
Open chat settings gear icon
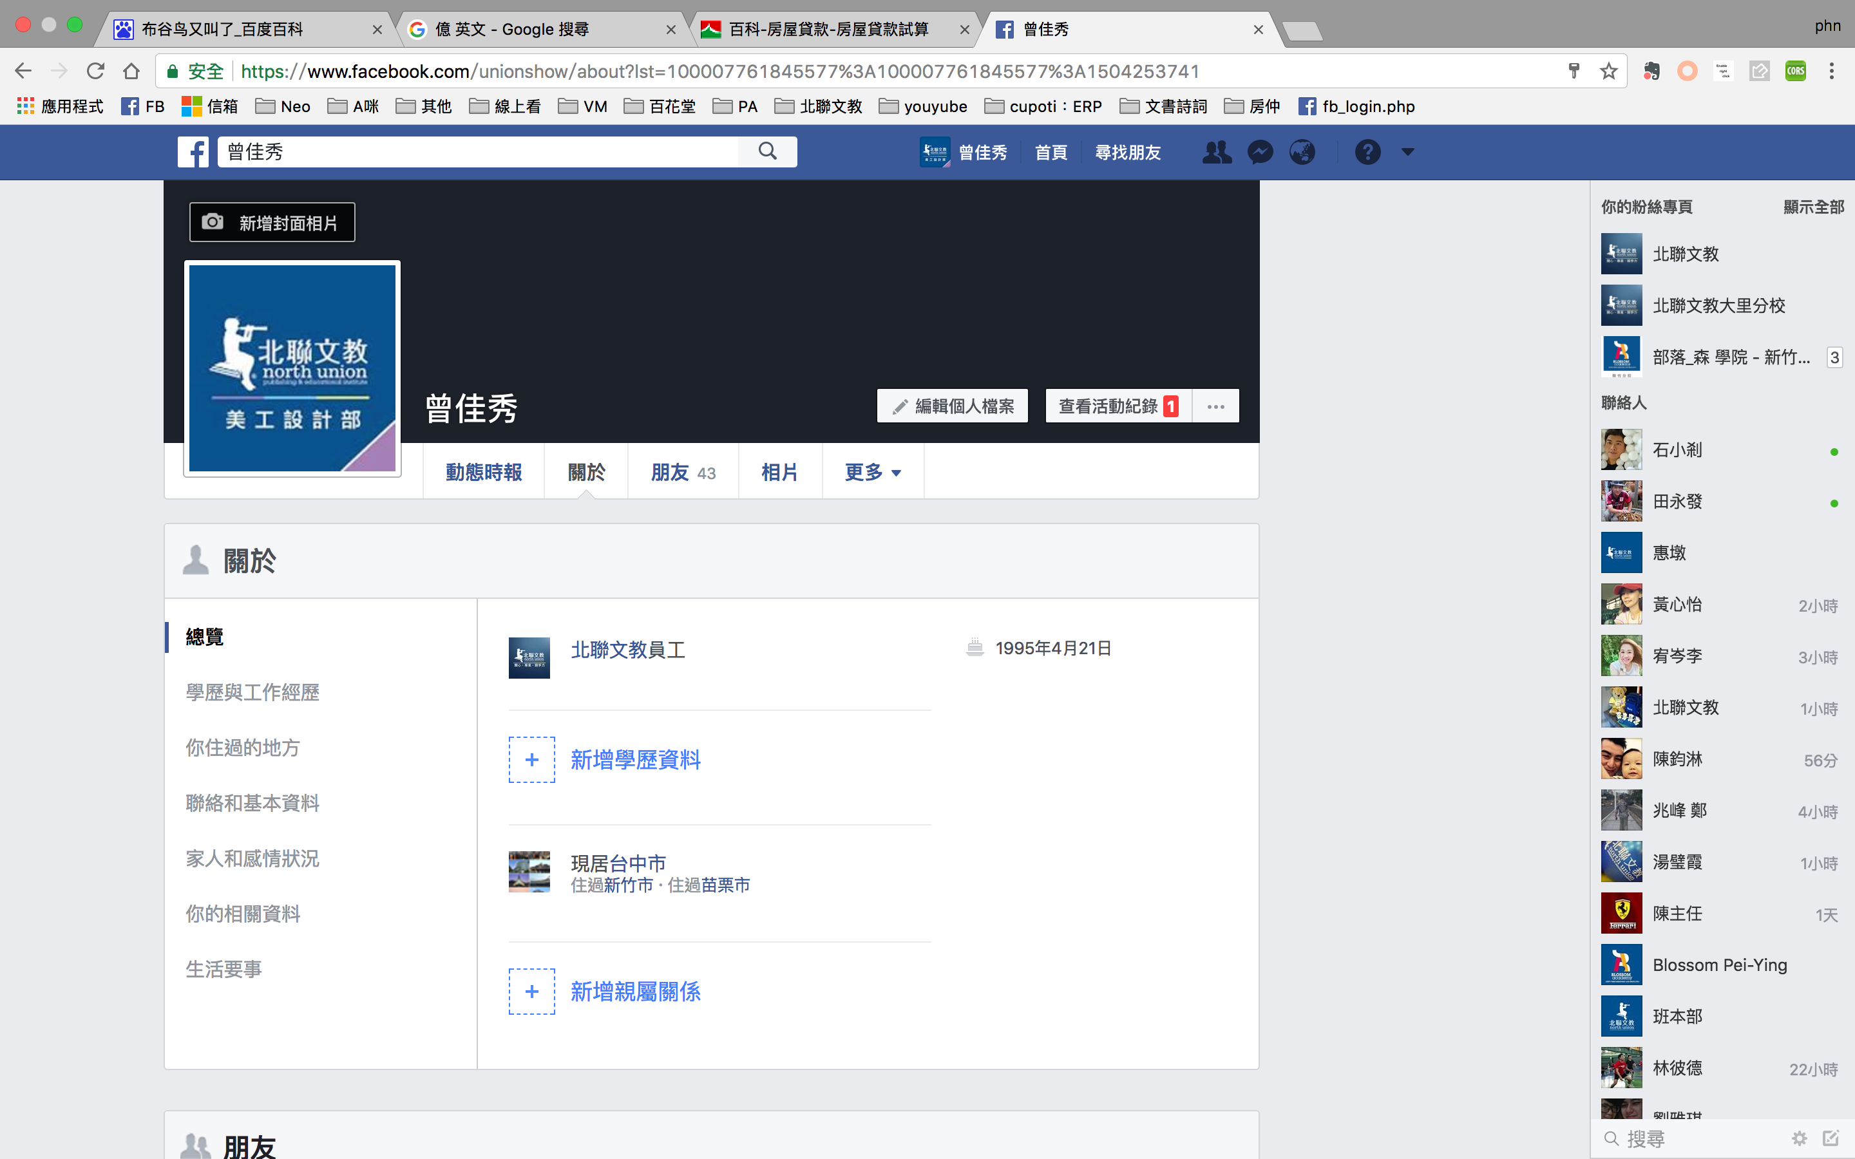tap(1799, 1139)
